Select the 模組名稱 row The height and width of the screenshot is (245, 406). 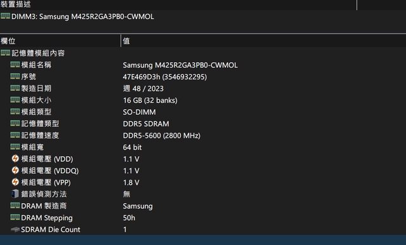[x=203, y=65]
